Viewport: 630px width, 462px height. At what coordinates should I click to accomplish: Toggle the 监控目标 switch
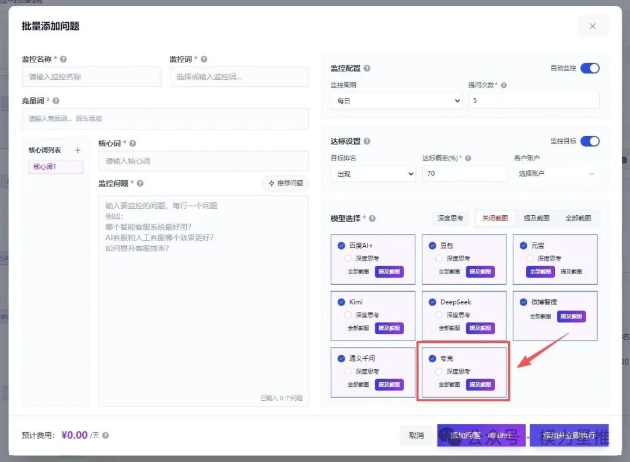590,141
